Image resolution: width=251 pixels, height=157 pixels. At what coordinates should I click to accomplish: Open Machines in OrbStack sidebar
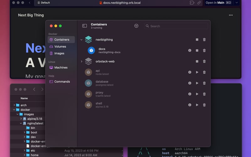click(x=61, y=68)
